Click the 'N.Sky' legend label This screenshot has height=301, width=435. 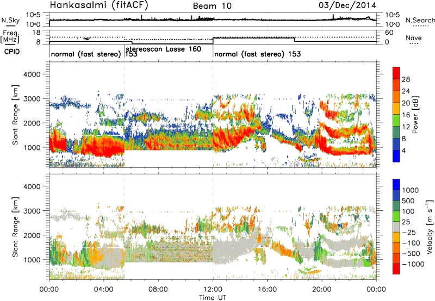[10, 20]
